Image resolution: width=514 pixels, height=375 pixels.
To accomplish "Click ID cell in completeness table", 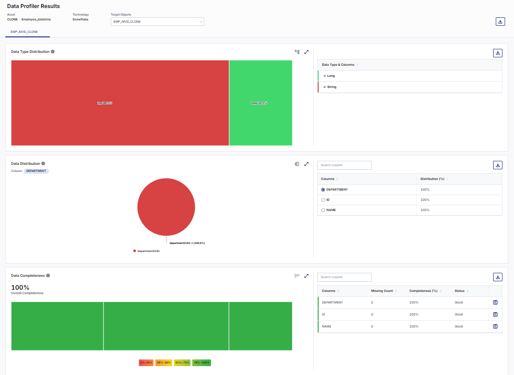I will (x=324, y=315).
